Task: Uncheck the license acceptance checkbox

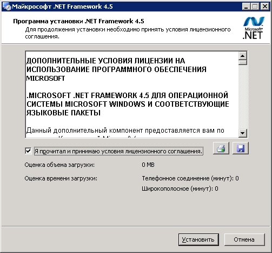Action: 28,151
